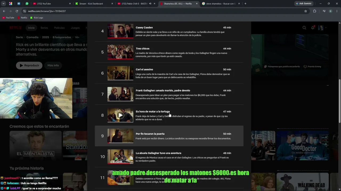Image resolution: width=341 pixels, height=191 pixels.
Task: Click the Browser back arrow
Action: point(4,11)
